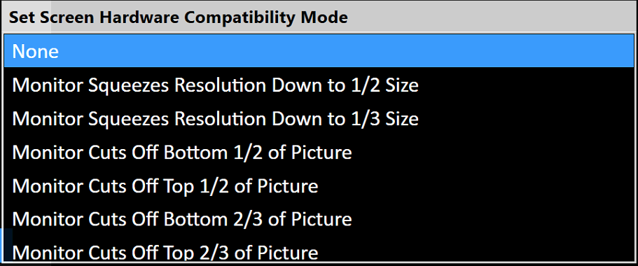
Task: Click the Set Screen Hardware Compatibility Mode header
Action: coord(178,17)
